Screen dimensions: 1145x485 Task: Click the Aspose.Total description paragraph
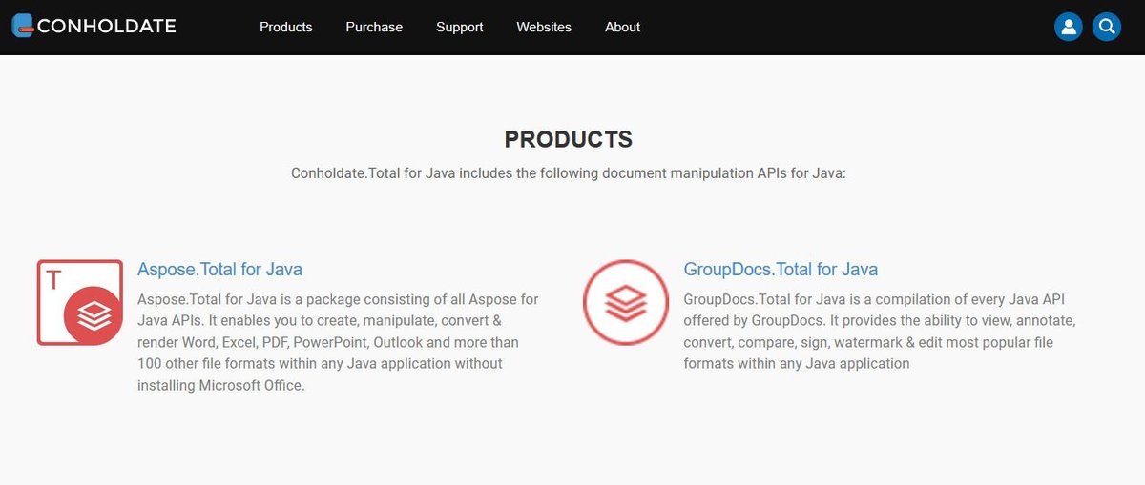(339, 342)
